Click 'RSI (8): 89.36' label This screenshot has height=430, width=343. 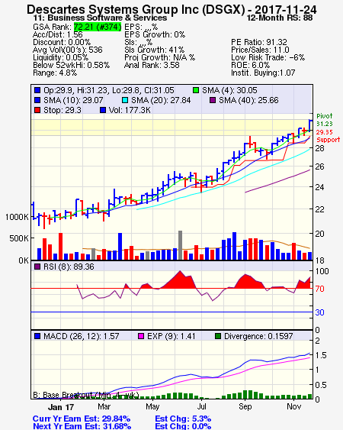coord(69,267)
